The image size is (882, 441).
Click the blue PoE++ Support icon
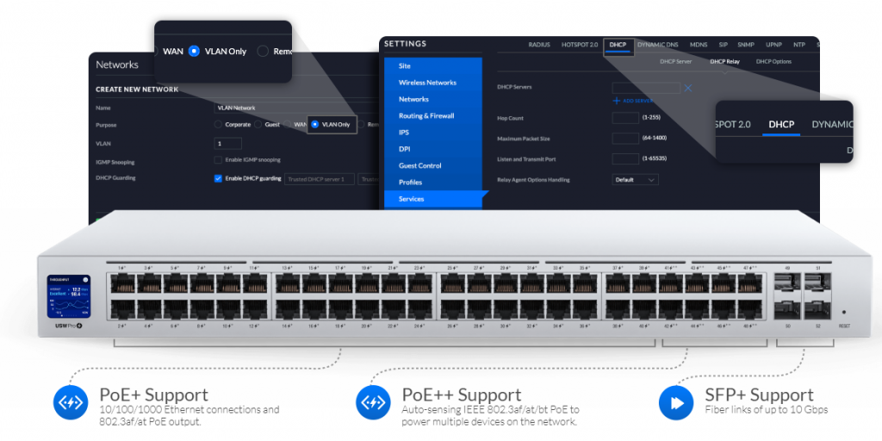(x=373, y=402)
